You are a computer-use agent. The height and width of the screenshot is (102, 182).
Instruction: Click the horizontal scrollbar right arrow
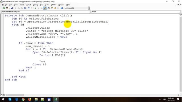coord(179,95)
